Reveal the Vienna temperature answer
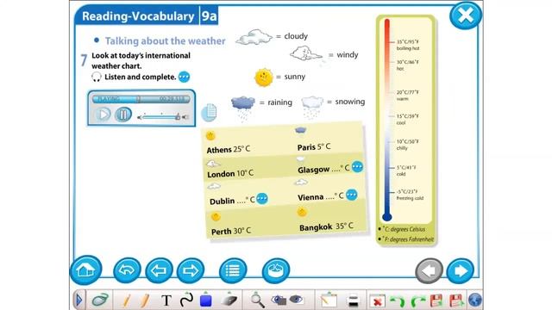552x310 pixels. click(x=351, y=195)
